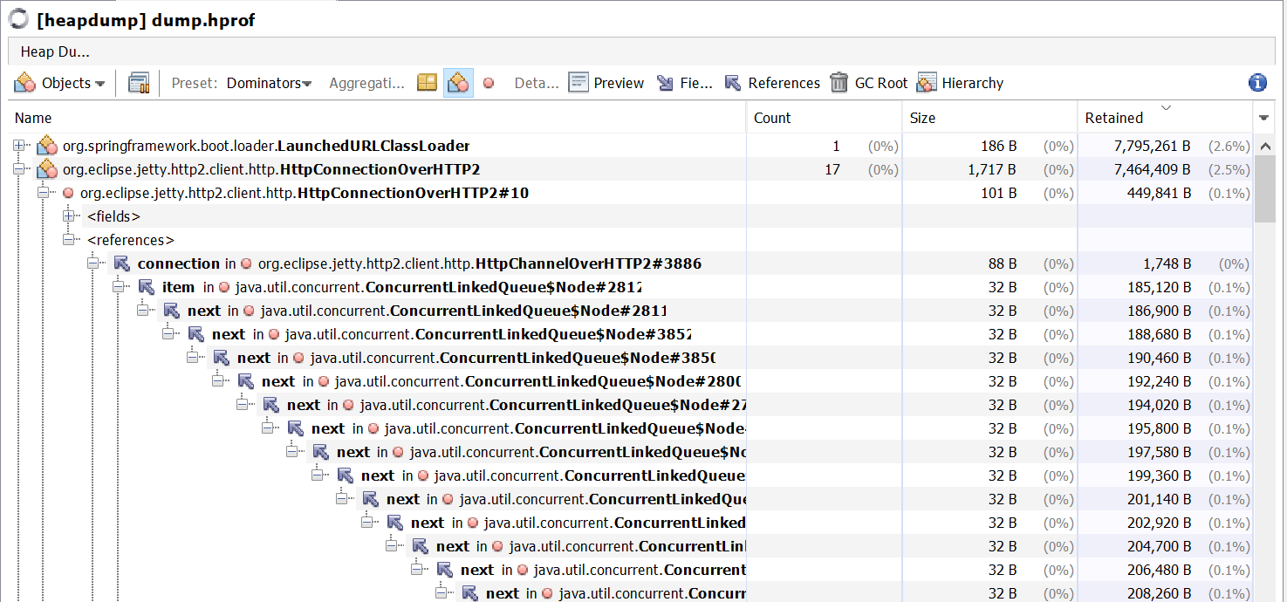The width and height of the screenshot is (1287, 602).
Task: Click the [heapdump] dump.hprof title
Action: tap(146, 19)
